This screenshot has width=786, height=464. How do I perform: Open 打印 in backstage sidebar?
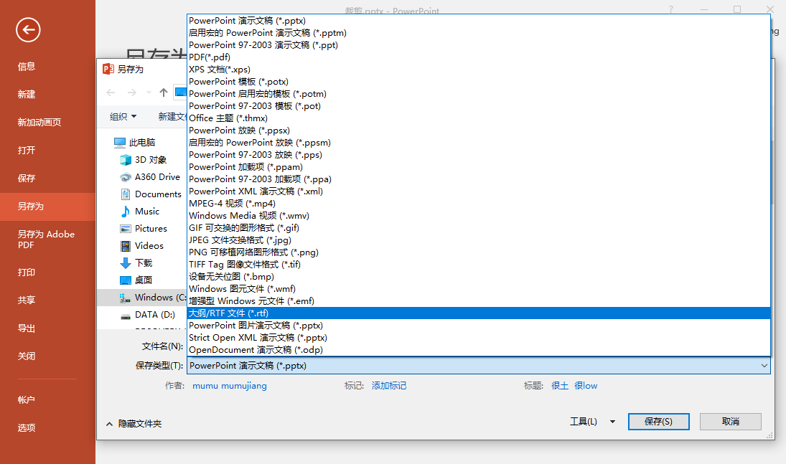(x=27, y=272)
